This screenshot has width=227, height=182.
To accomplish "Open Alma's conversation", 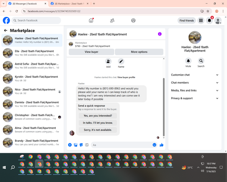I will coord(32,130).
